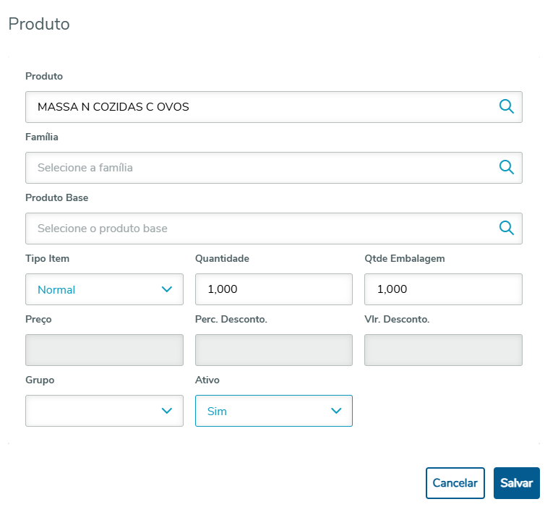Click the disabled Preço field

[x=104, y=350]
